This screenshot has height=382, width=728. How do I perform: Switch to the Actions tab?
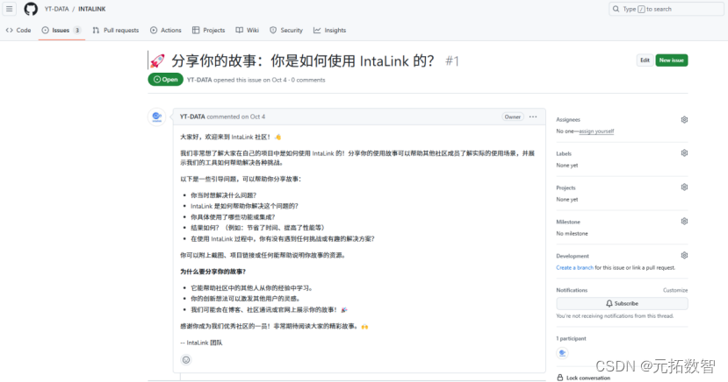(166, 30)
